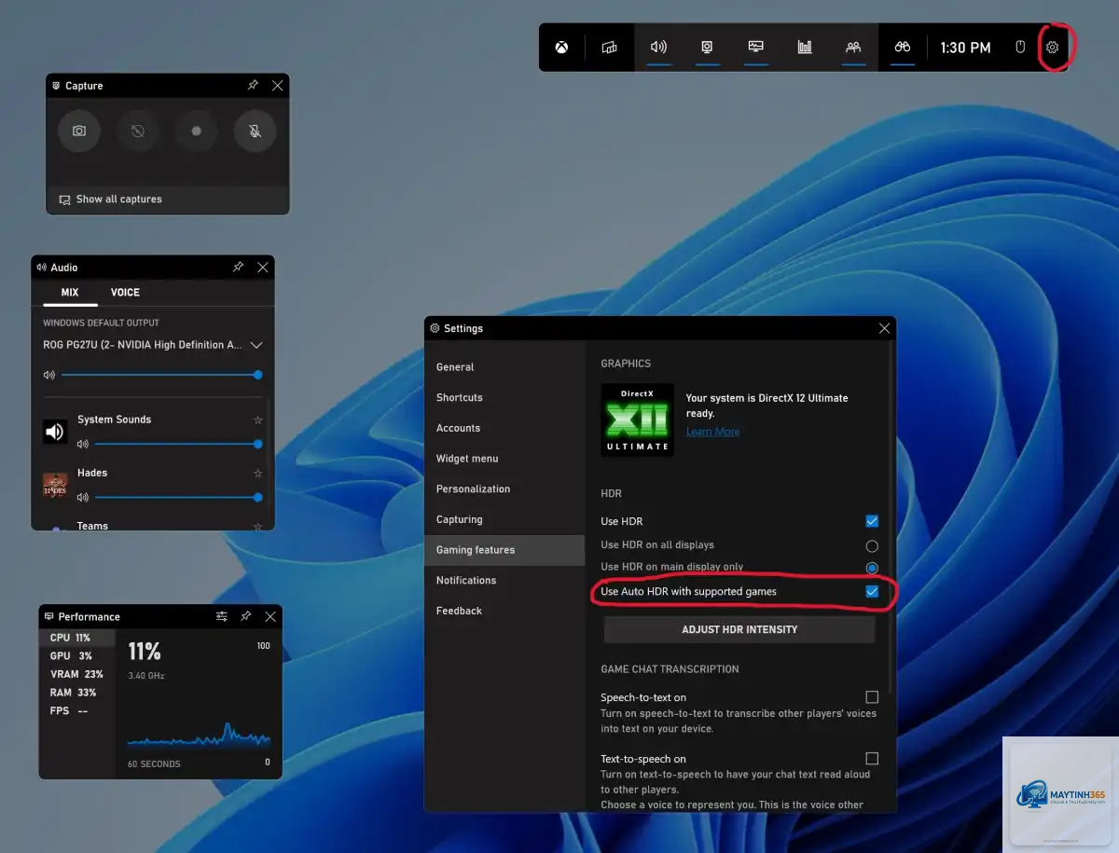
Task: Click the DirectX 12 Ultimate logo
Action: coord(638,420)
